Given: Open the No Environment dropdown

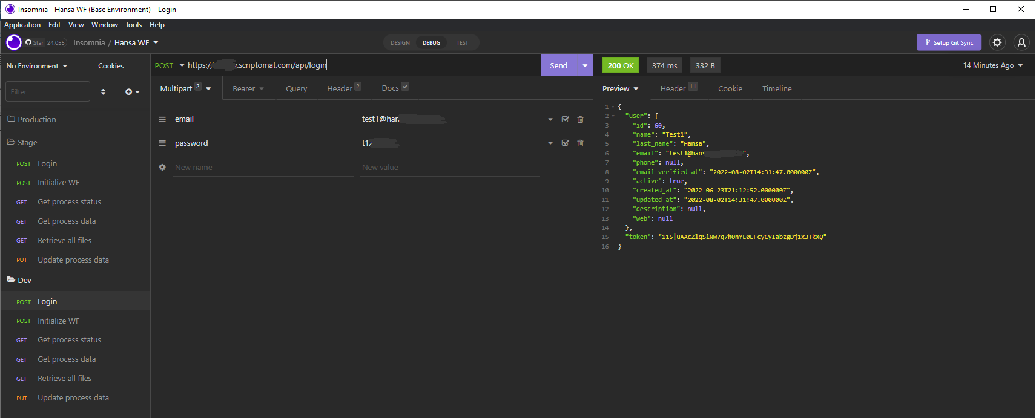Looking at the screenshot, I should [x=37, y=66].
